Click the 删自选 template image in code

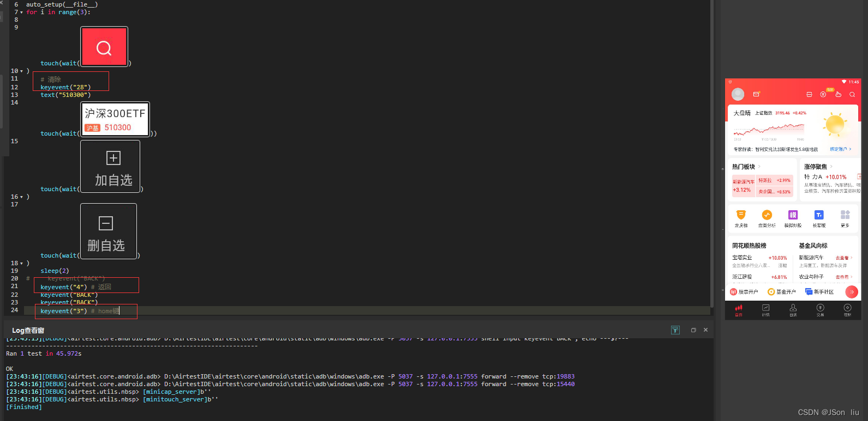(109, 231)
